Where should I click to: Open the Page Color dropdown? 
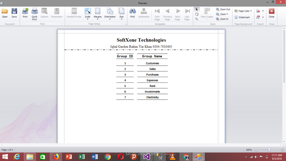243,11
